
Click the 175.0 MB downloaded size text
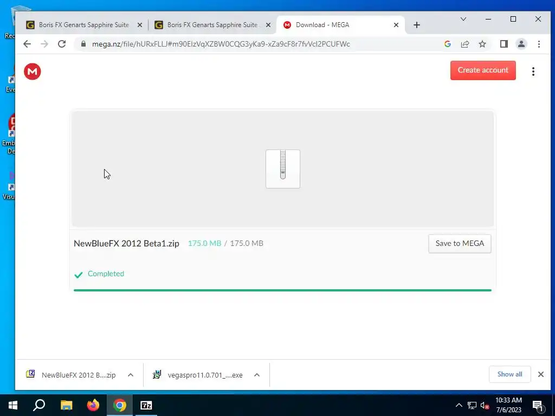pyautogui.click(x=204, y=243)
